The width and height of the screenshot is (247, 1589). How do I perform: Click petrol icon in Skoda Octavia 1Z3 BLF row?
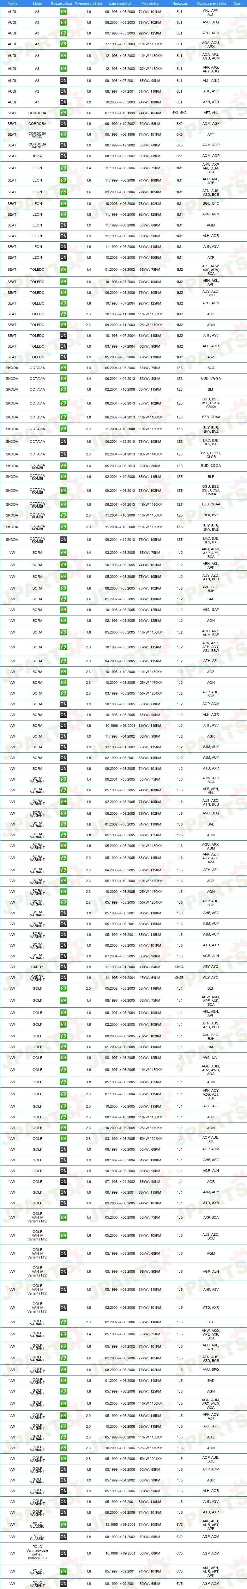tap(63, 389)
